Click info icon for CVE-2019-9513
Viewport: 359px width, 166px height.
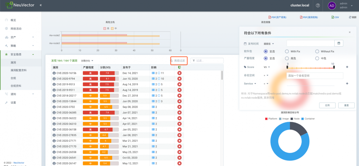(54, 84)
